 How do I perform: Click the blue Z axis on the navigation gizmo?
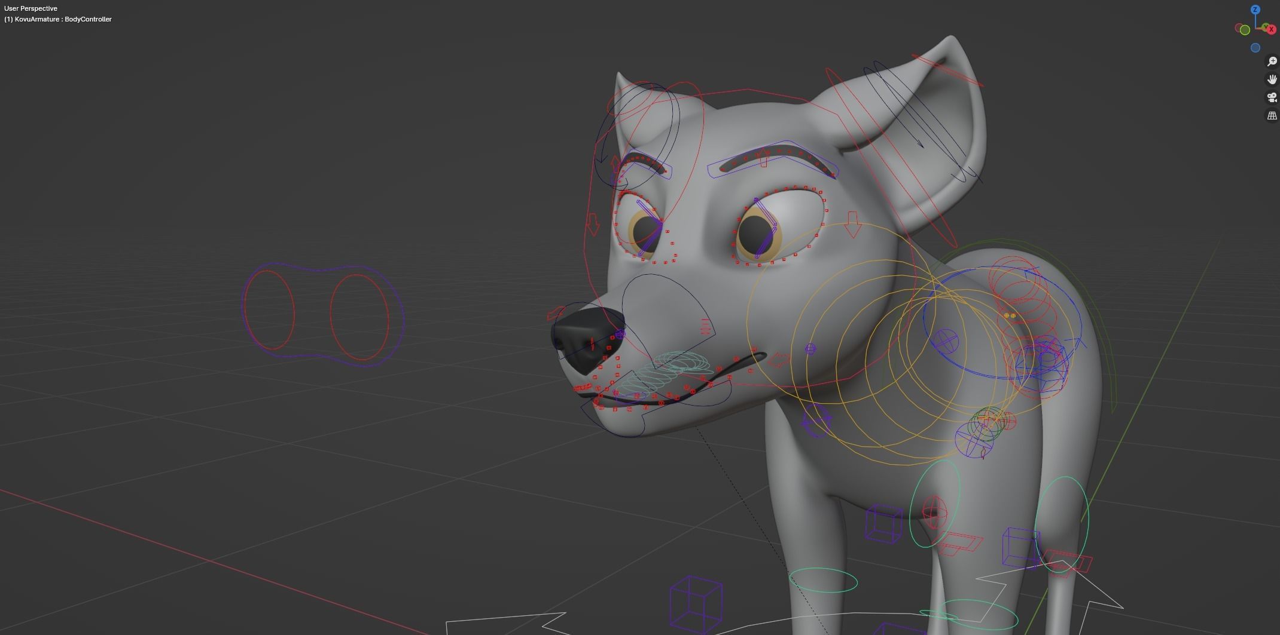1255,10
